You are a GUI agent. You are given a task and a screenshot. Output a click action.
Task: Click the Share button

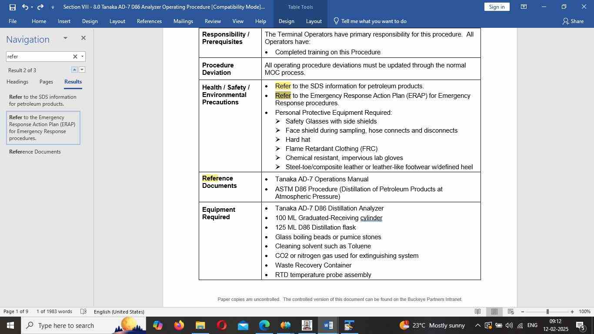[x=573, y=21]
